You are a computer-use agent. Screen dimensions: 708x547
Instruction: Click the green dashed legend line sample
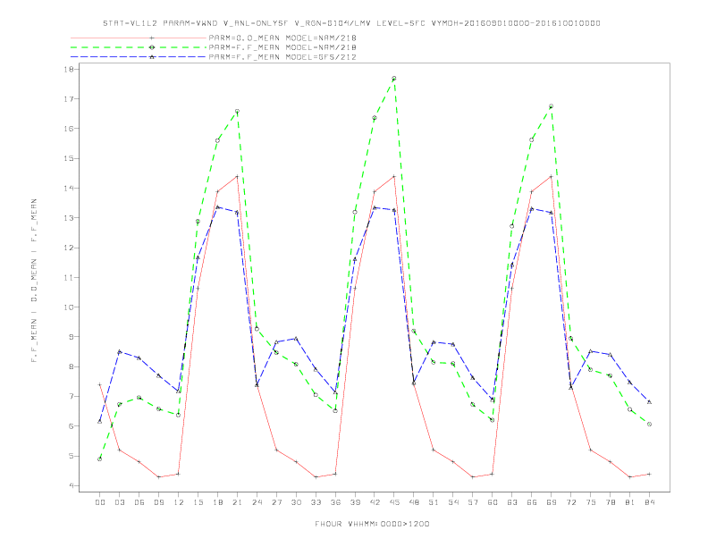click(x=139, y=47)
